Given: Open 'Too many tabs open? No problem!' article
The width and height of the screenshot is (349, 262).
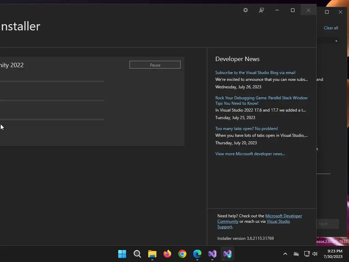Looking at the screenshot, I should click(246, 129).
